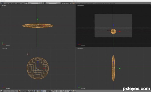Open the Object Mode dropdown
151x92 pixels.
tap(24, 91)
